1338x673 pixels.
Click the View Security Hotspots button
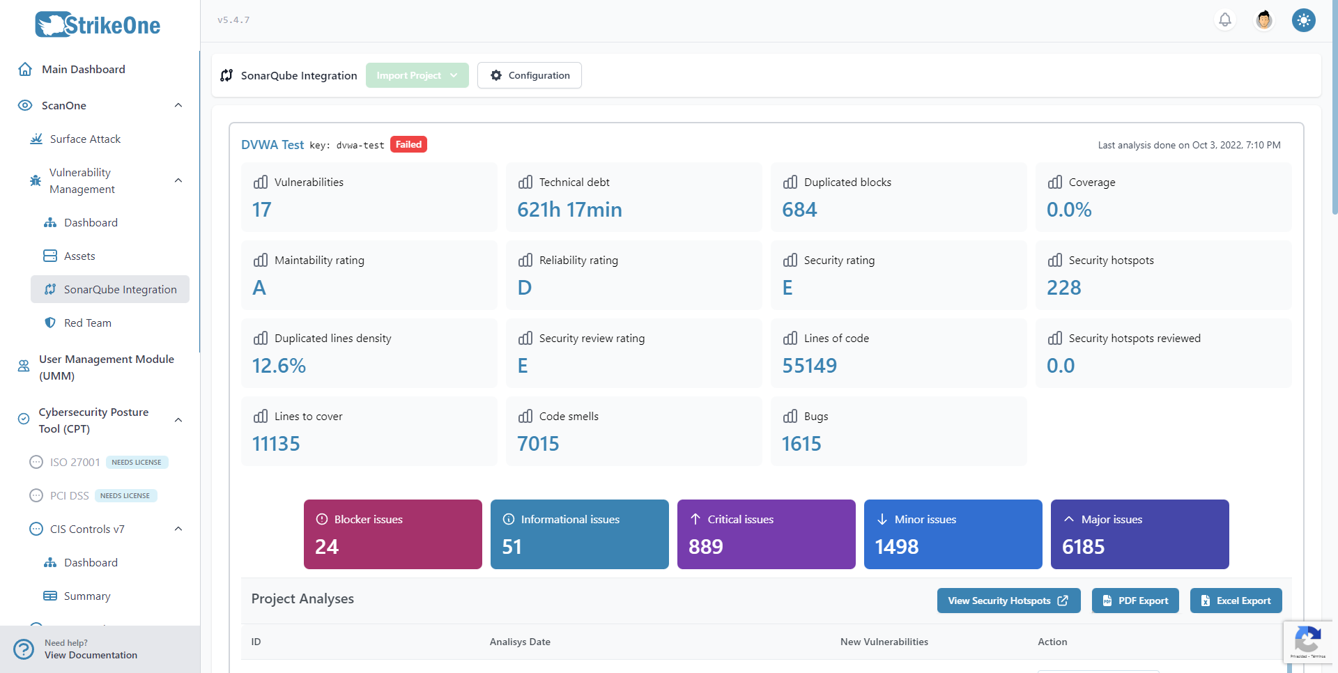coord(1008,600)
